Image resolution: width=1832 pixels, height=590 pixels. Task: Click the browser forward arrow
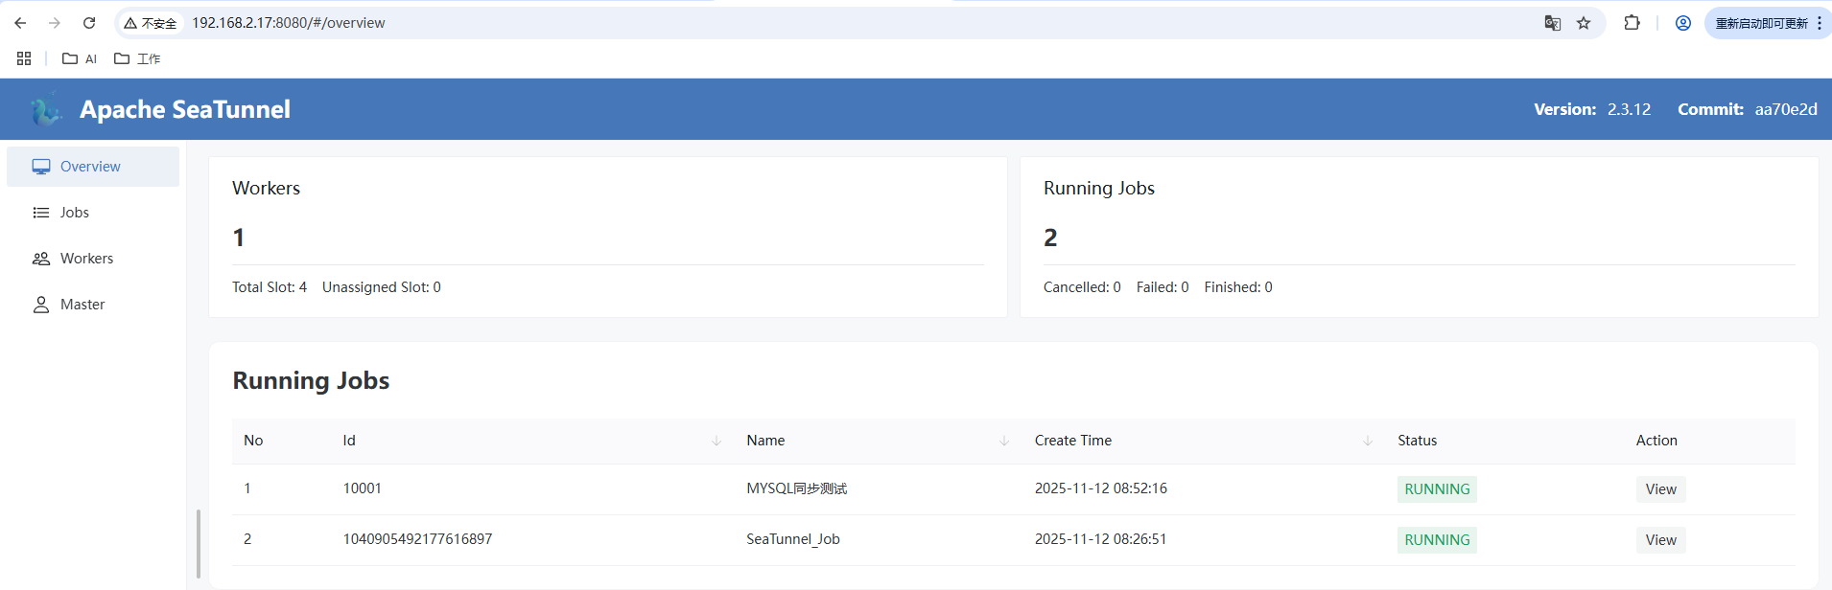click(x=55, y=23)
